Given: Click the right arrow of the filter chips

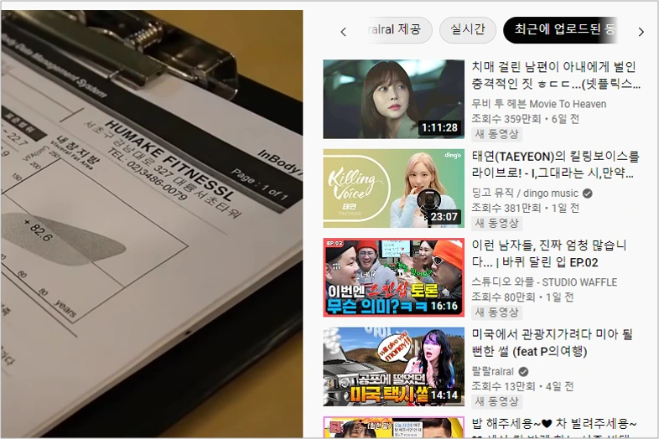Looking at the screenshot, I should (641, 32).
